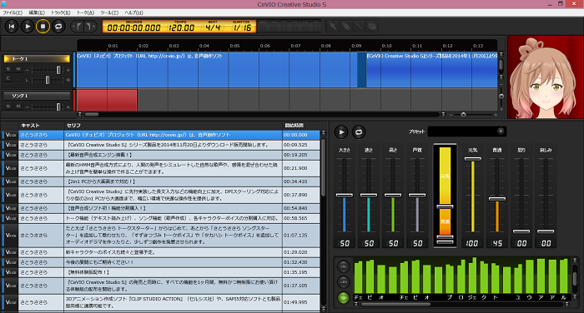Click the 哀しみ emotion slider handle

point(546,231)
